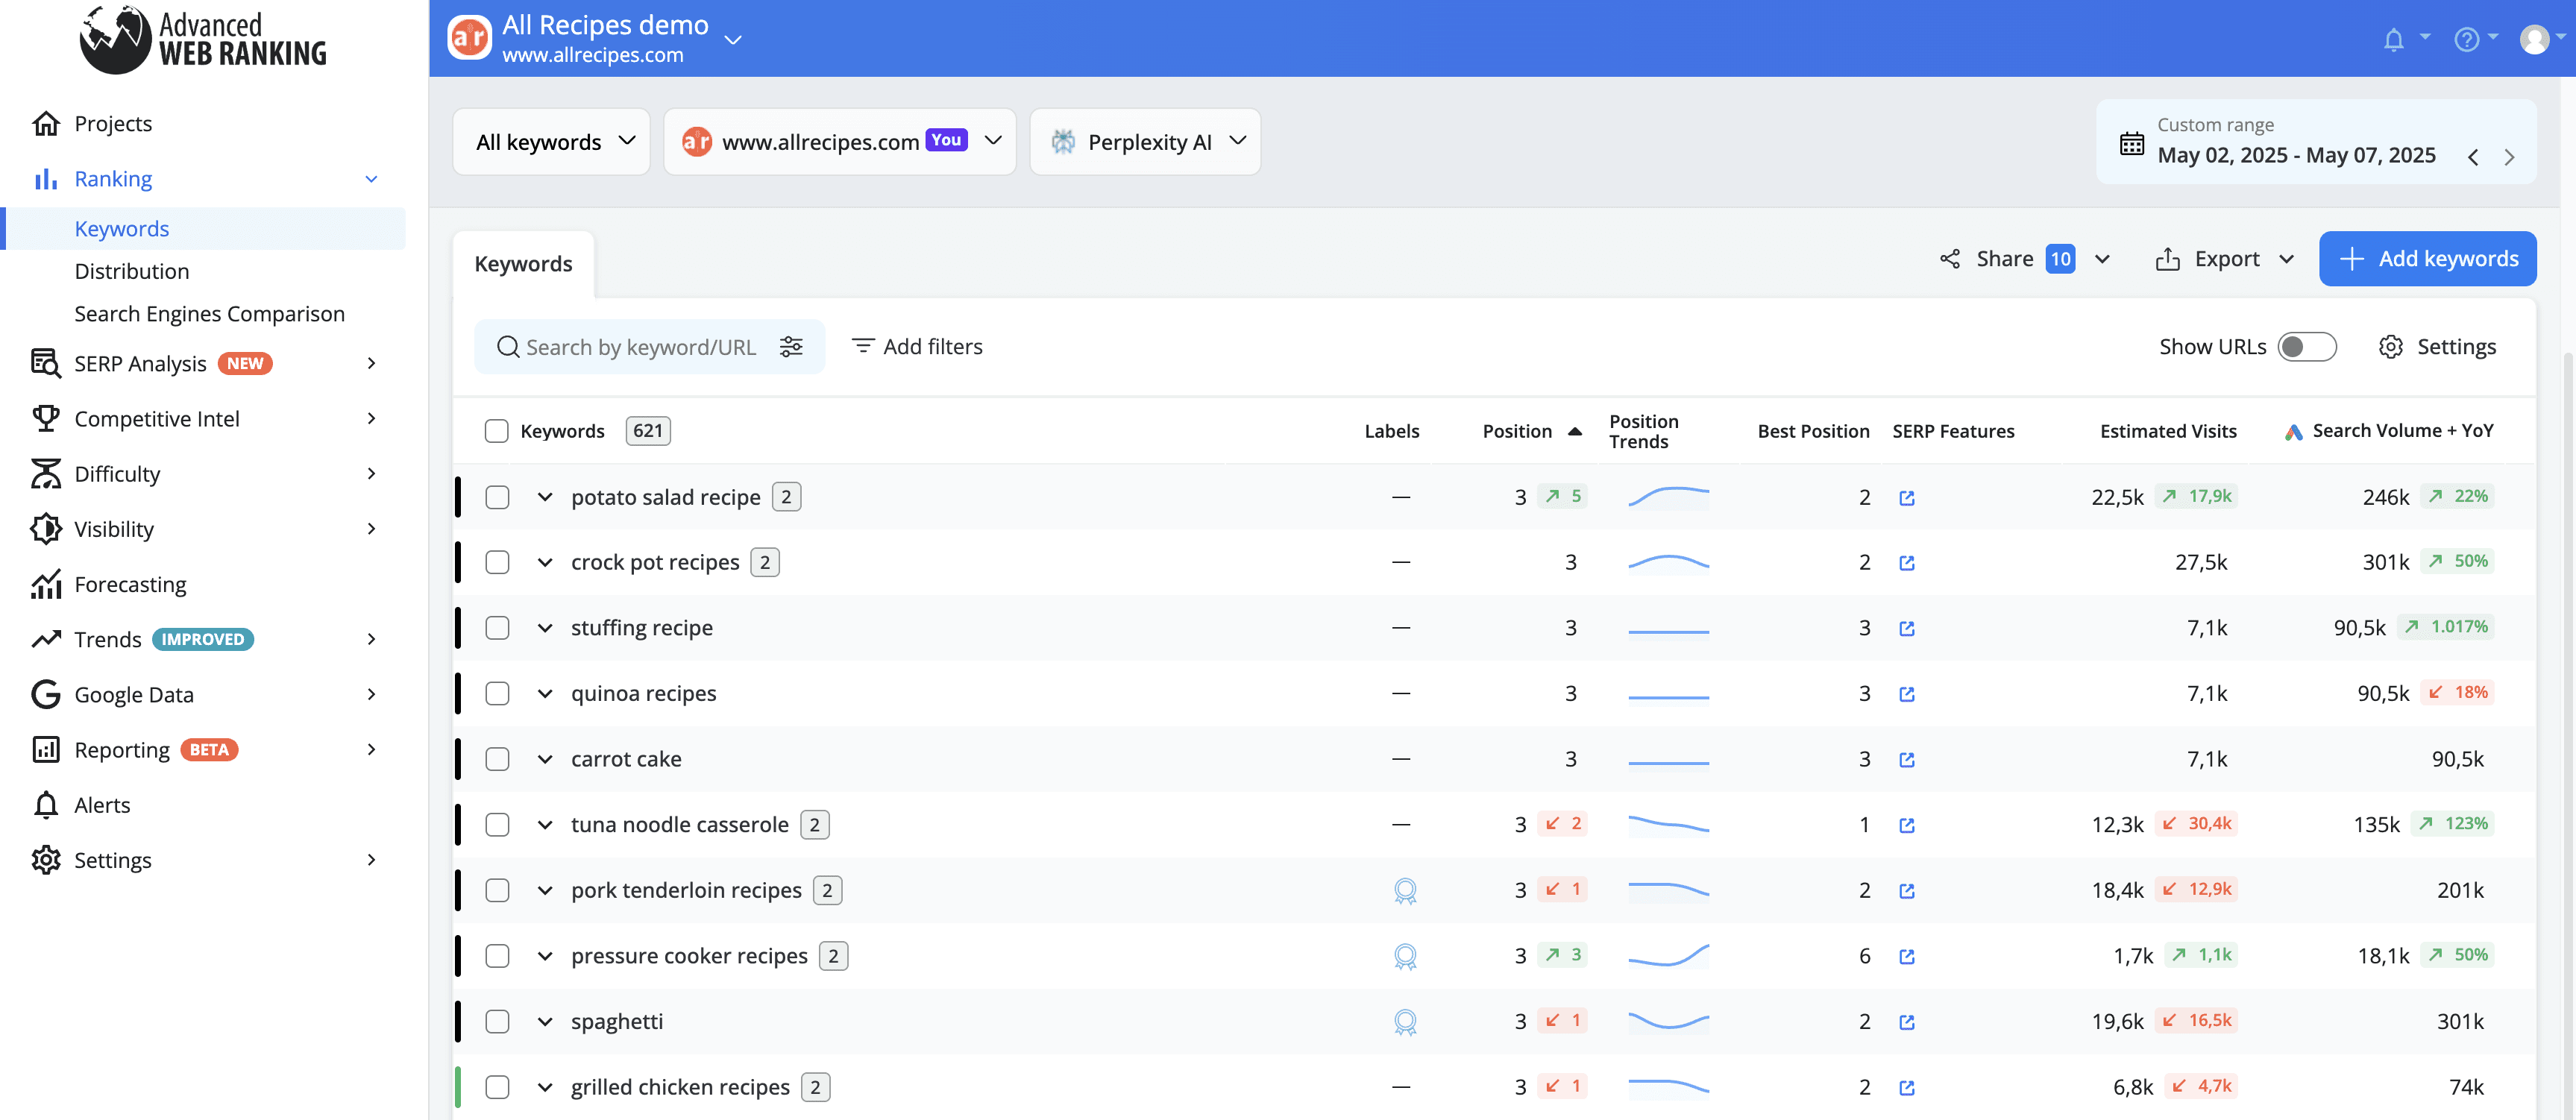This screenshot has width=2576, height=1120.
Task: Tick the quinoa recipes checkbox
Action: tap(497, 693)
